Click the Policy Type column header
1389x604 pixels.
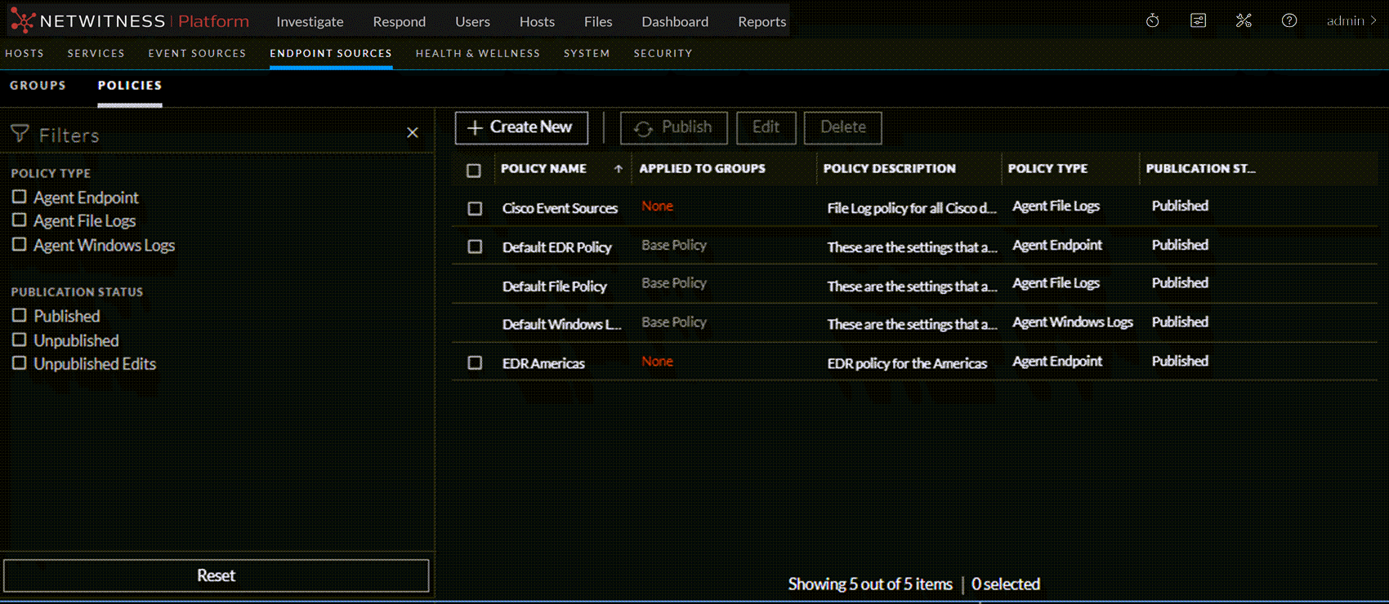1047,168
